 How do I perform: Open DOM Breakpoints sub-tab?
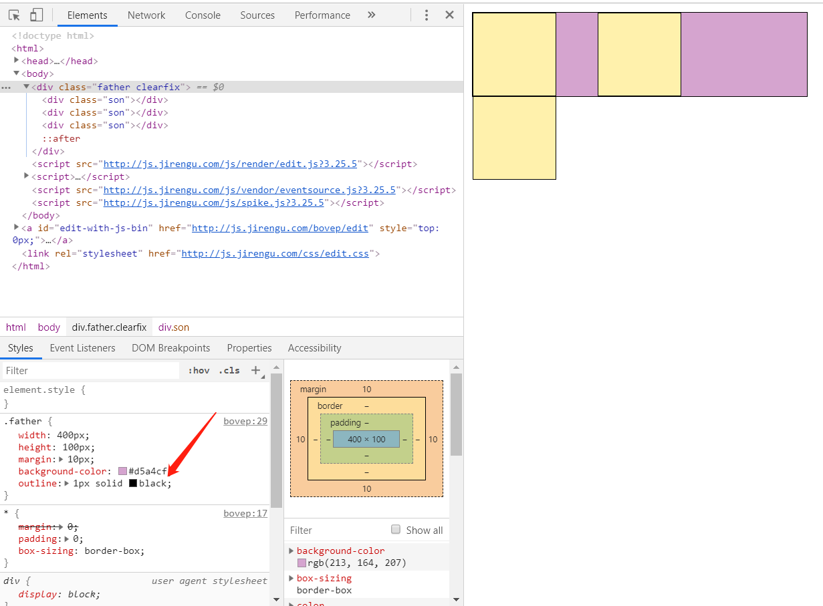(171, 347)
